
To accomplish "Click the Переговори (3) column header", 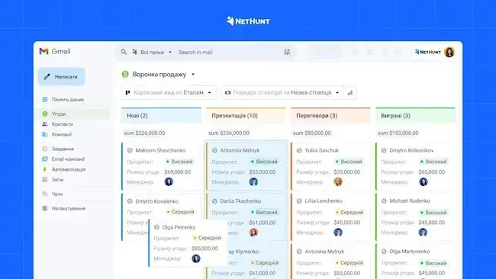I will 330,116.
